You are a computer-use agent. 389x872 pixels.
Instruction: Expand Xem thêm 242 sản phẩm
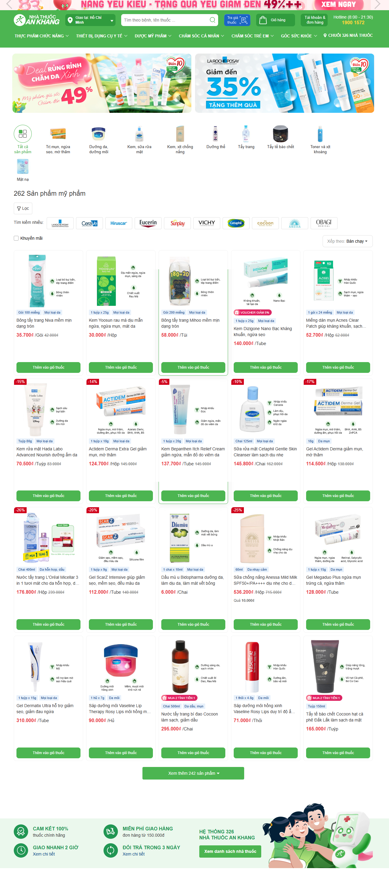click(193, 773)
